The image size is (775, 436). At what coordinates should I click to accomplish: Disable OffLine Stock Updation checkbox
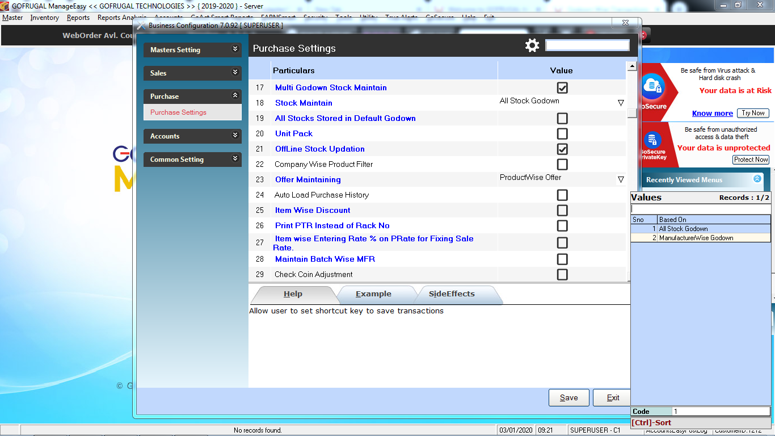(562, 149)
